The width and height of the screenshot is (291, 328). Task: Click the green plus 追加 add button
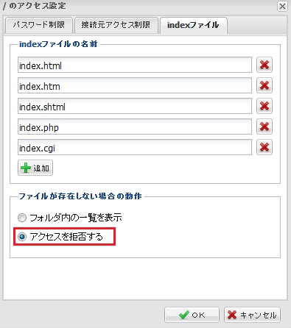(35, 168)
